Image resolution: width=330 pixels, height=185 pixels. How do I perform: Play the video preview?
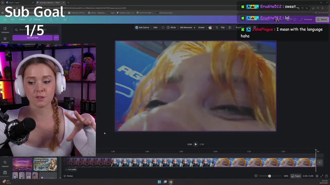click(x=196, y=144)
